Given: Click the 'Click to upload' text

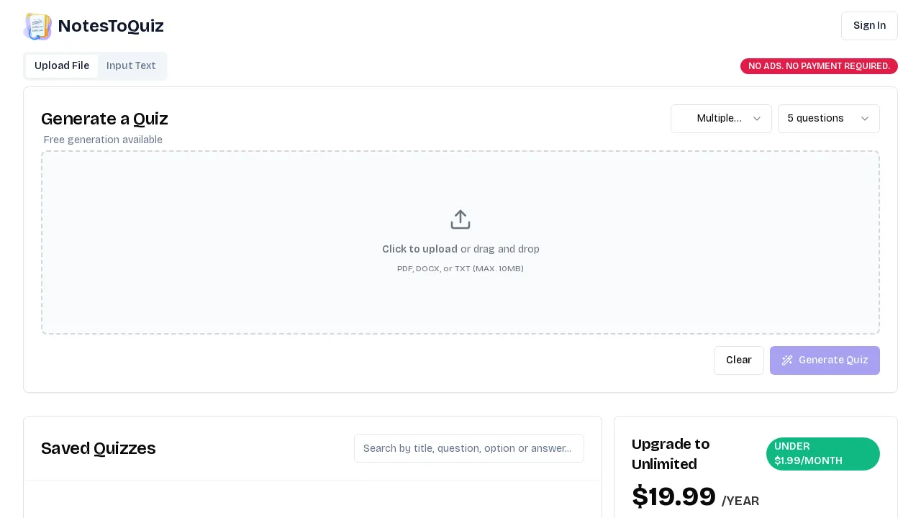Looking at the screenshot, I should (x=419, y=249).
